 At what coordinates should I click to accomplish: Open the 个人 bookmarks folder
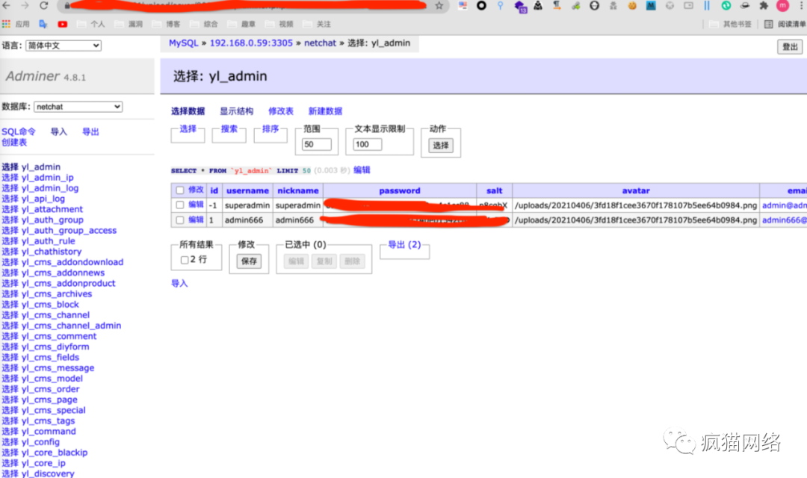click(x=90, y=24)
